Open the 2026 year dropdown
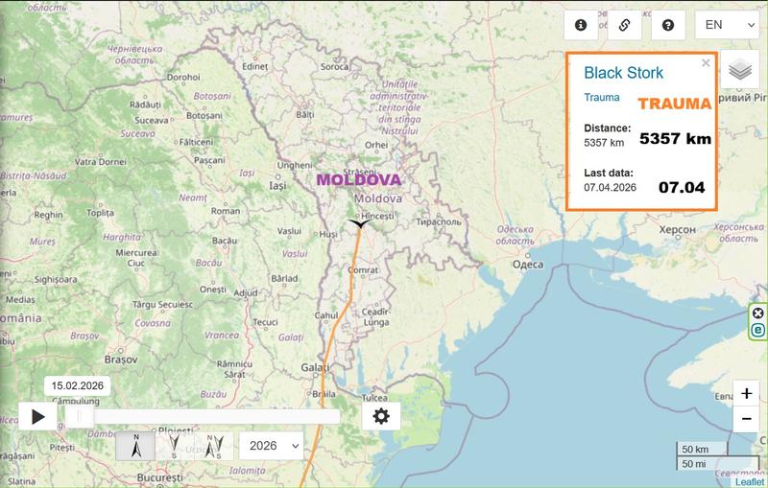Viewport: 768px width, 488px height. point(272,446)
